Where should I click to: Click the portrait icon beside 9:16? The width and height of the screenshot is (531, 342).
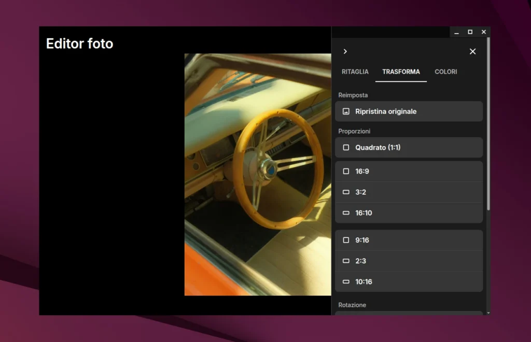[x=345, y=240]
